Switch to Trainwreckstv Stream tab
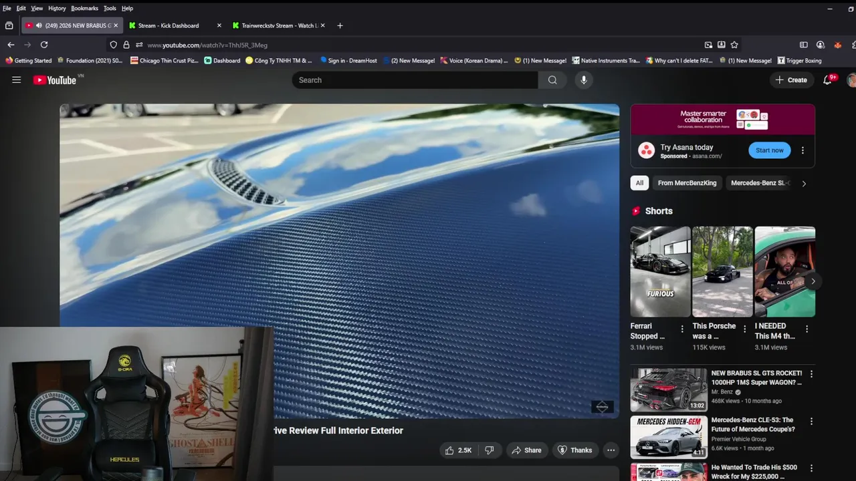The height and width of the screenshot is (481, 856). pyautogui.click(x=280, y=25)
